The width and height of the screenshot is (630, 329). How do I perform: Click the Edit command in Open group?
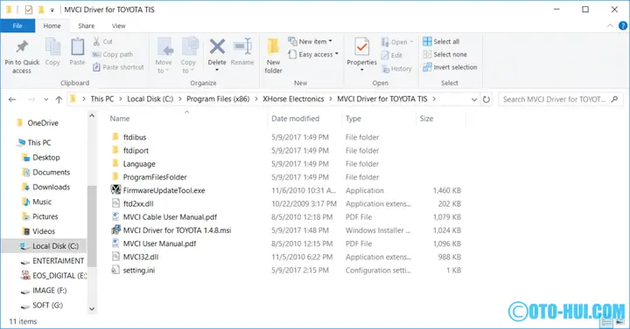pos(392,55)
